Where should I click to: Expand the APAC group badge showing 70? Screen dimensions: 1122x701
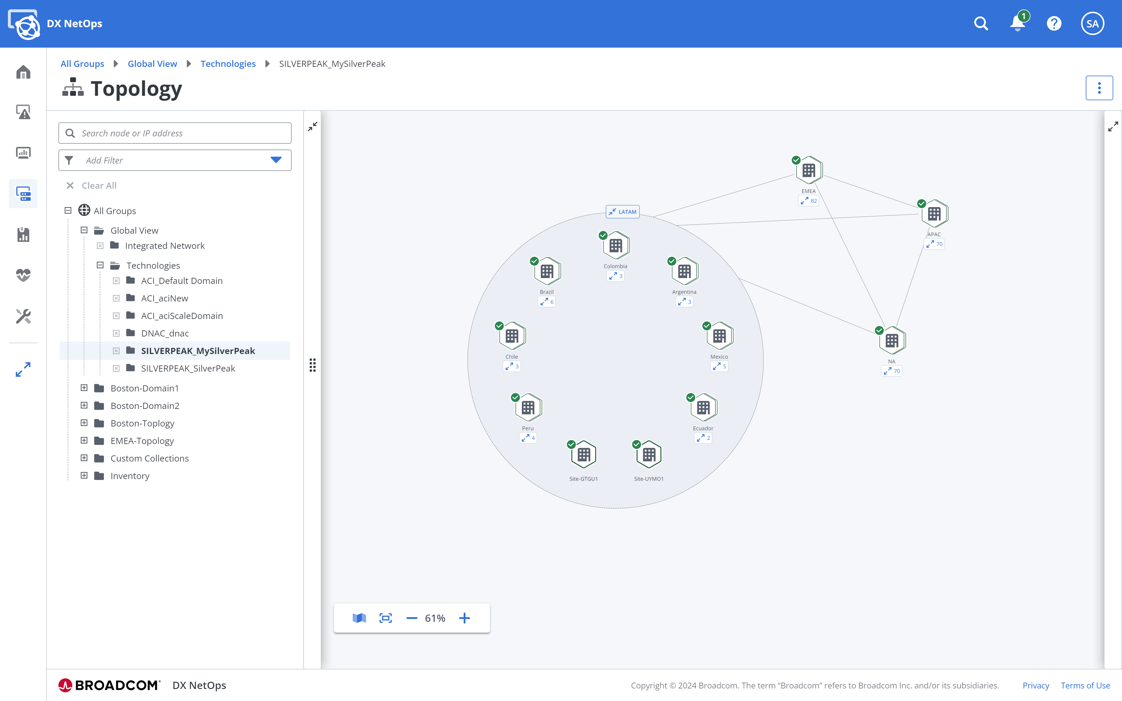tap(934, 244)
